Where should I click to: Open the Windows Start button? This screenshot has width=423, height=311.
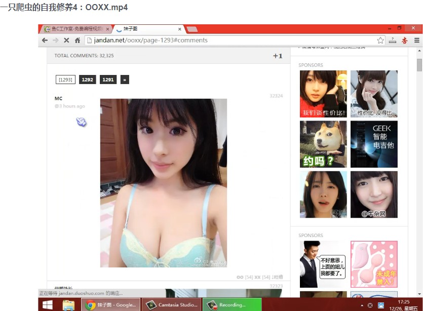48,304
